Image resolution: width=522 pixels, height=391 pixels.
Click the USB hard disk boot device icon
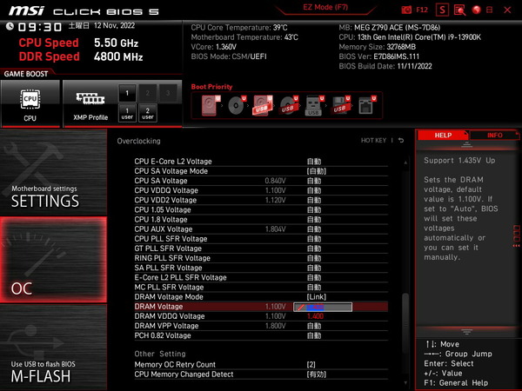(x=263, y=105)
